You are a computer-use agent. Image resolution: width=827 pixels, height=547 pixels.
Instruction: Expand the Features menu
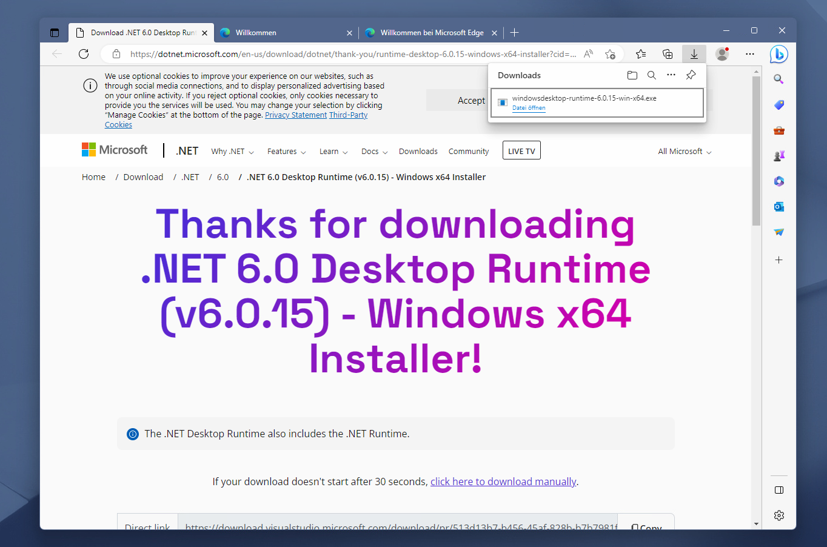286,152
